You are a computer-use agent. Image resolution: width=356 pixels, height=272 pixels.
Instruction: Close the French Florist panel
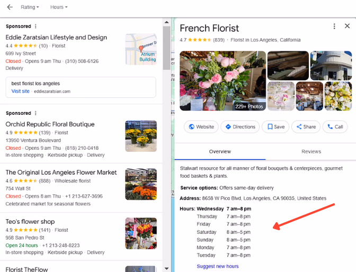(x=347, y=26)
